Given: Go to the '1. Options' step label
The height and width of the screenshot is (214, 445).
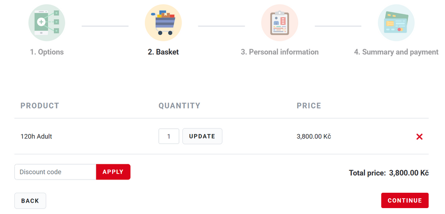Looking at the screenshot, I should click(x=46, y=52).
